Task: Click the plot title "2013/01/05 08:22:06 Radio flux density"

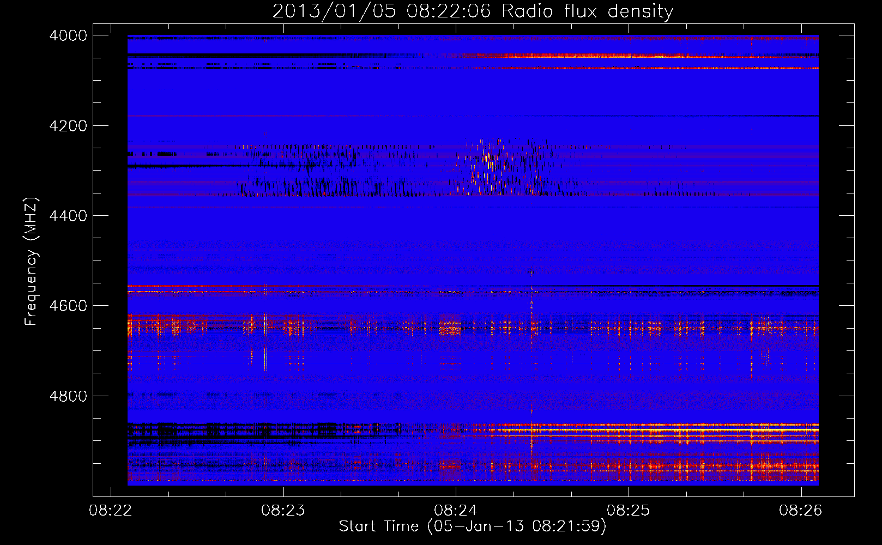Action: pos(473,11)
